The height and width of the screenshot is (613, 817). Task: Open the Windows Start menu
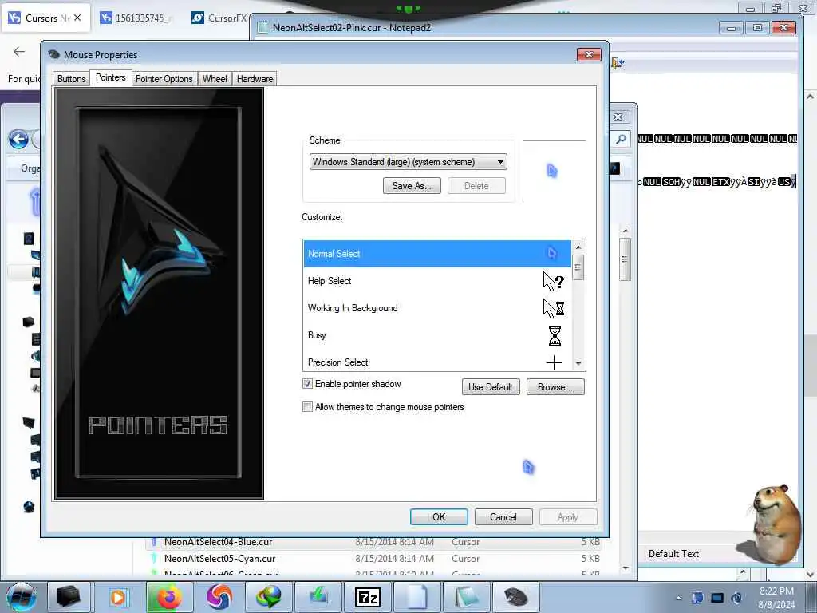click(22, 597)
